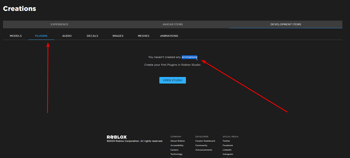Open the Models sub-tab
The width and height of the screenshot is (350, 158).
coord(16,36)
